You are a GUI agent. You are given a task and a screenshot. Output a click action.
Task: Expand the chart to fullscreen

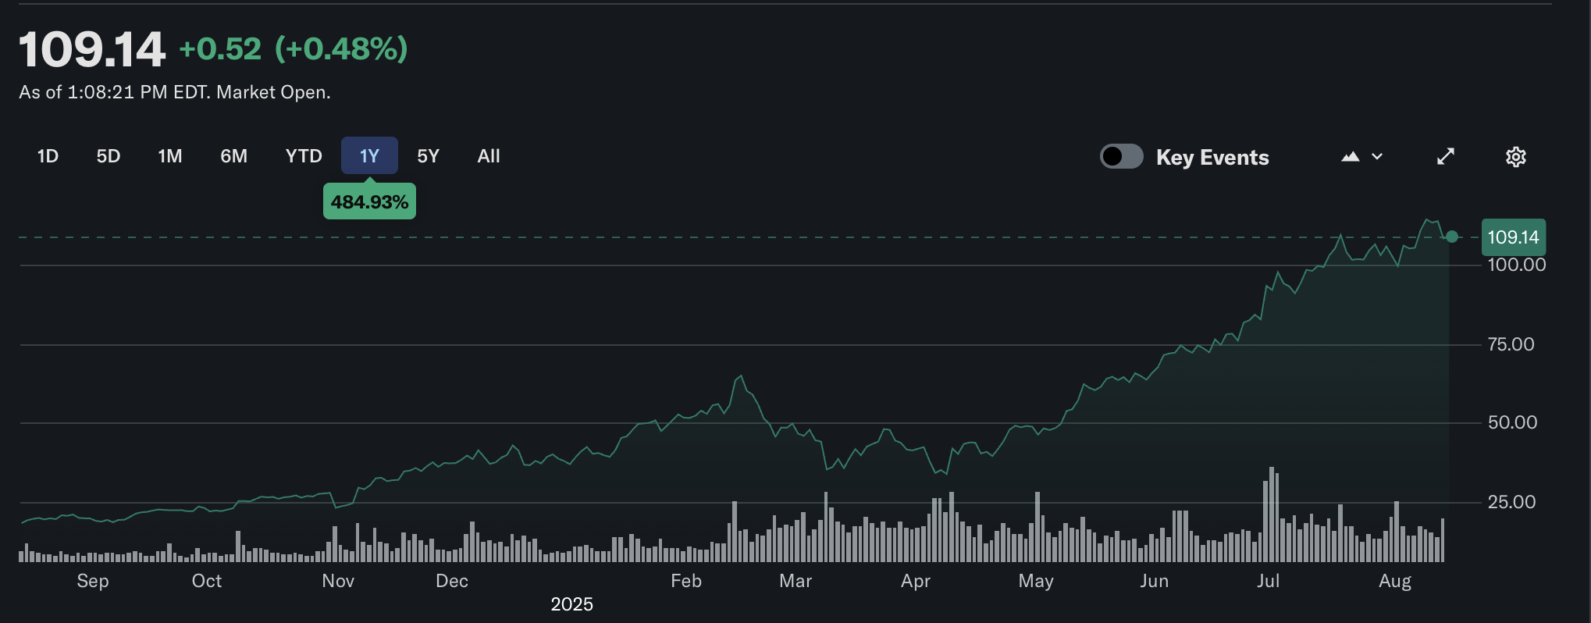[x=1446, y=156]
